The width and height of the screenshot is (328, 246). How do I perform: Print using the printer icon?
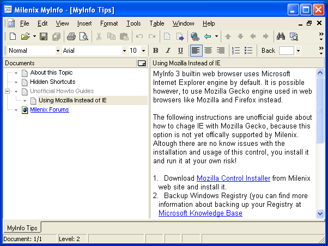pos(71,36)
